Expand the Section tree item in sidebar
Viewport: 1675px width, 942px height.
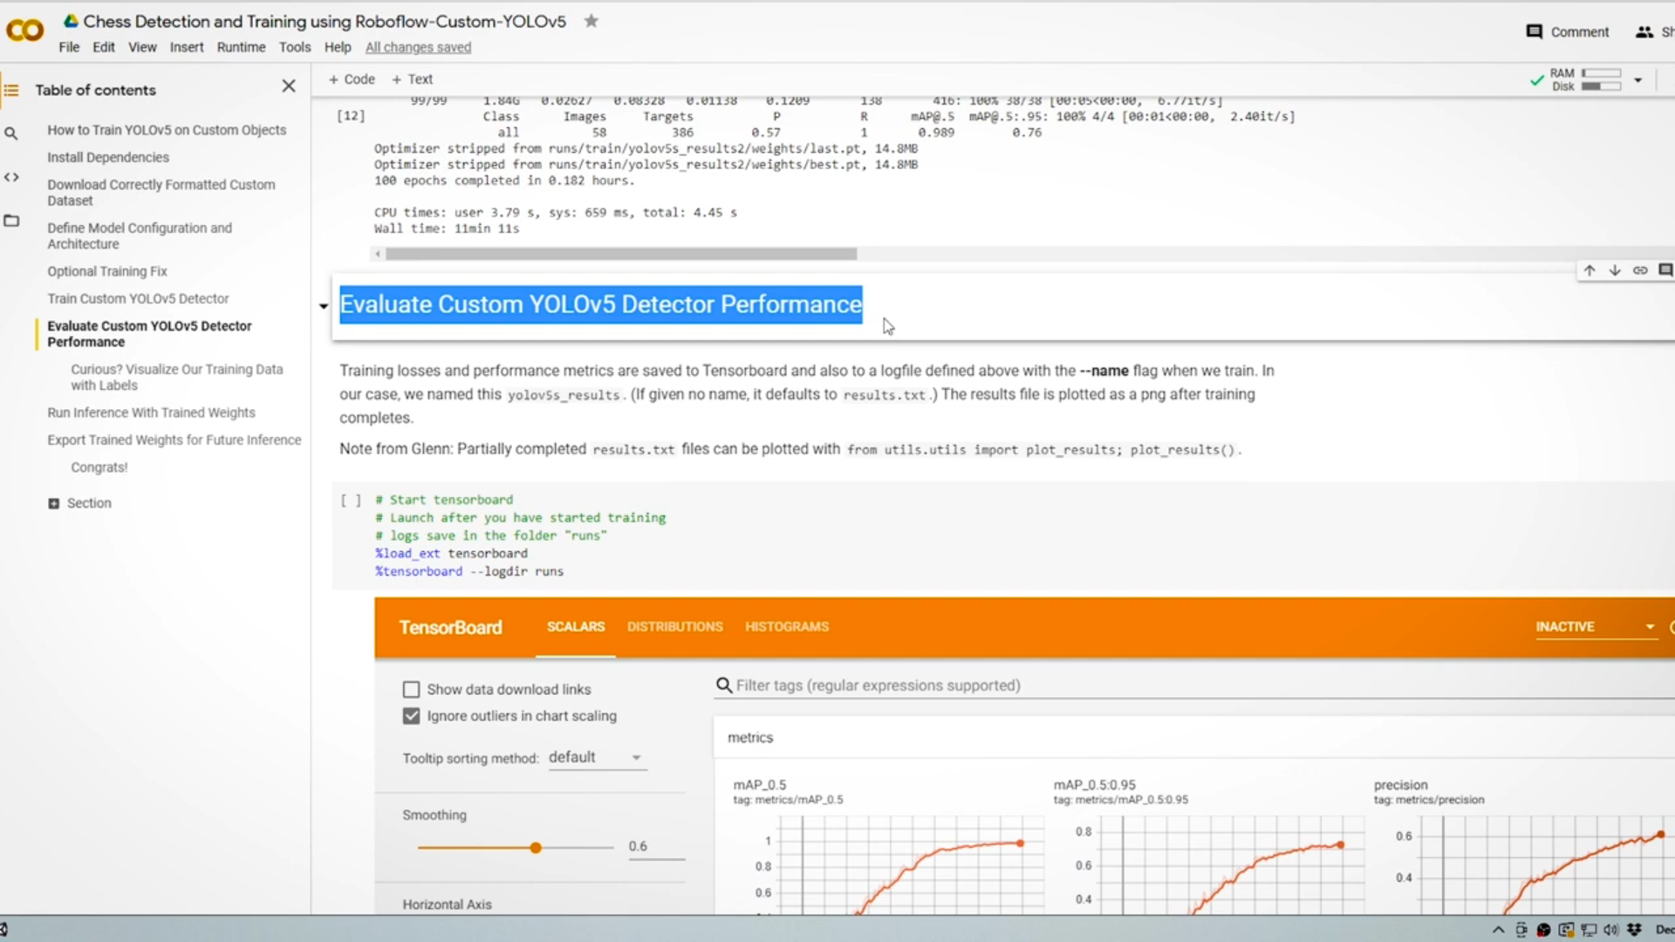pyautogui.click(x=54, y=502)
